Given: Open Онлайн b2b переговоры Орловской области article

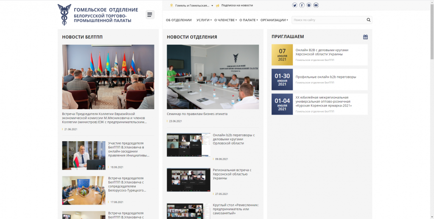Looking at the screenshot, I should tap(234, 139).
